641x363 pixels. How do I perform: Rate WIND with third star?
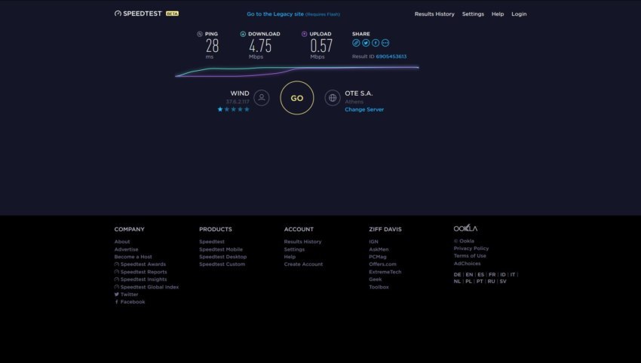click(x=234, y=109)
